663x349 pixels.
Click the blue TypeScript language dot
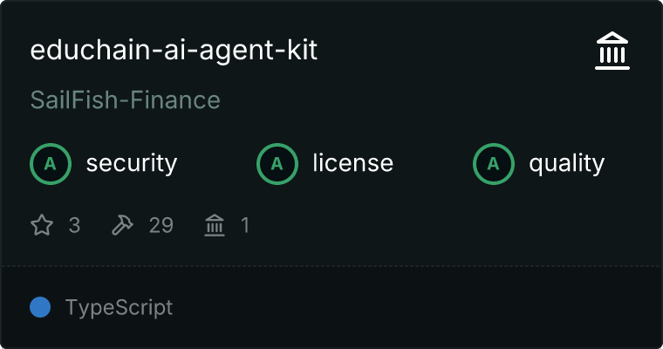(x=40, y=307)
